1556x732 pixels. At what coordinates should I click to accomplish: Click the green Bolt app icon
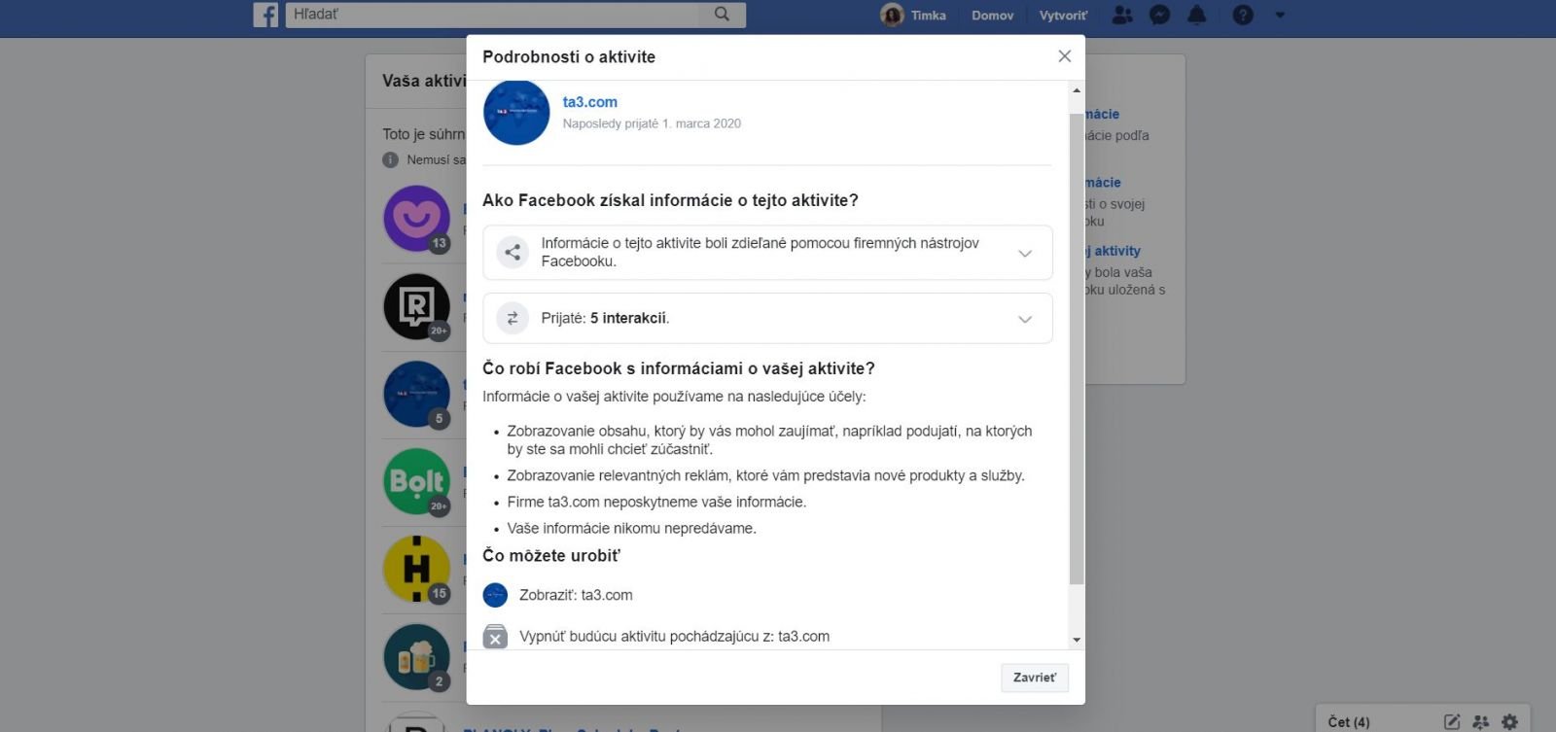pyautogui.click(x=417, y=481)
